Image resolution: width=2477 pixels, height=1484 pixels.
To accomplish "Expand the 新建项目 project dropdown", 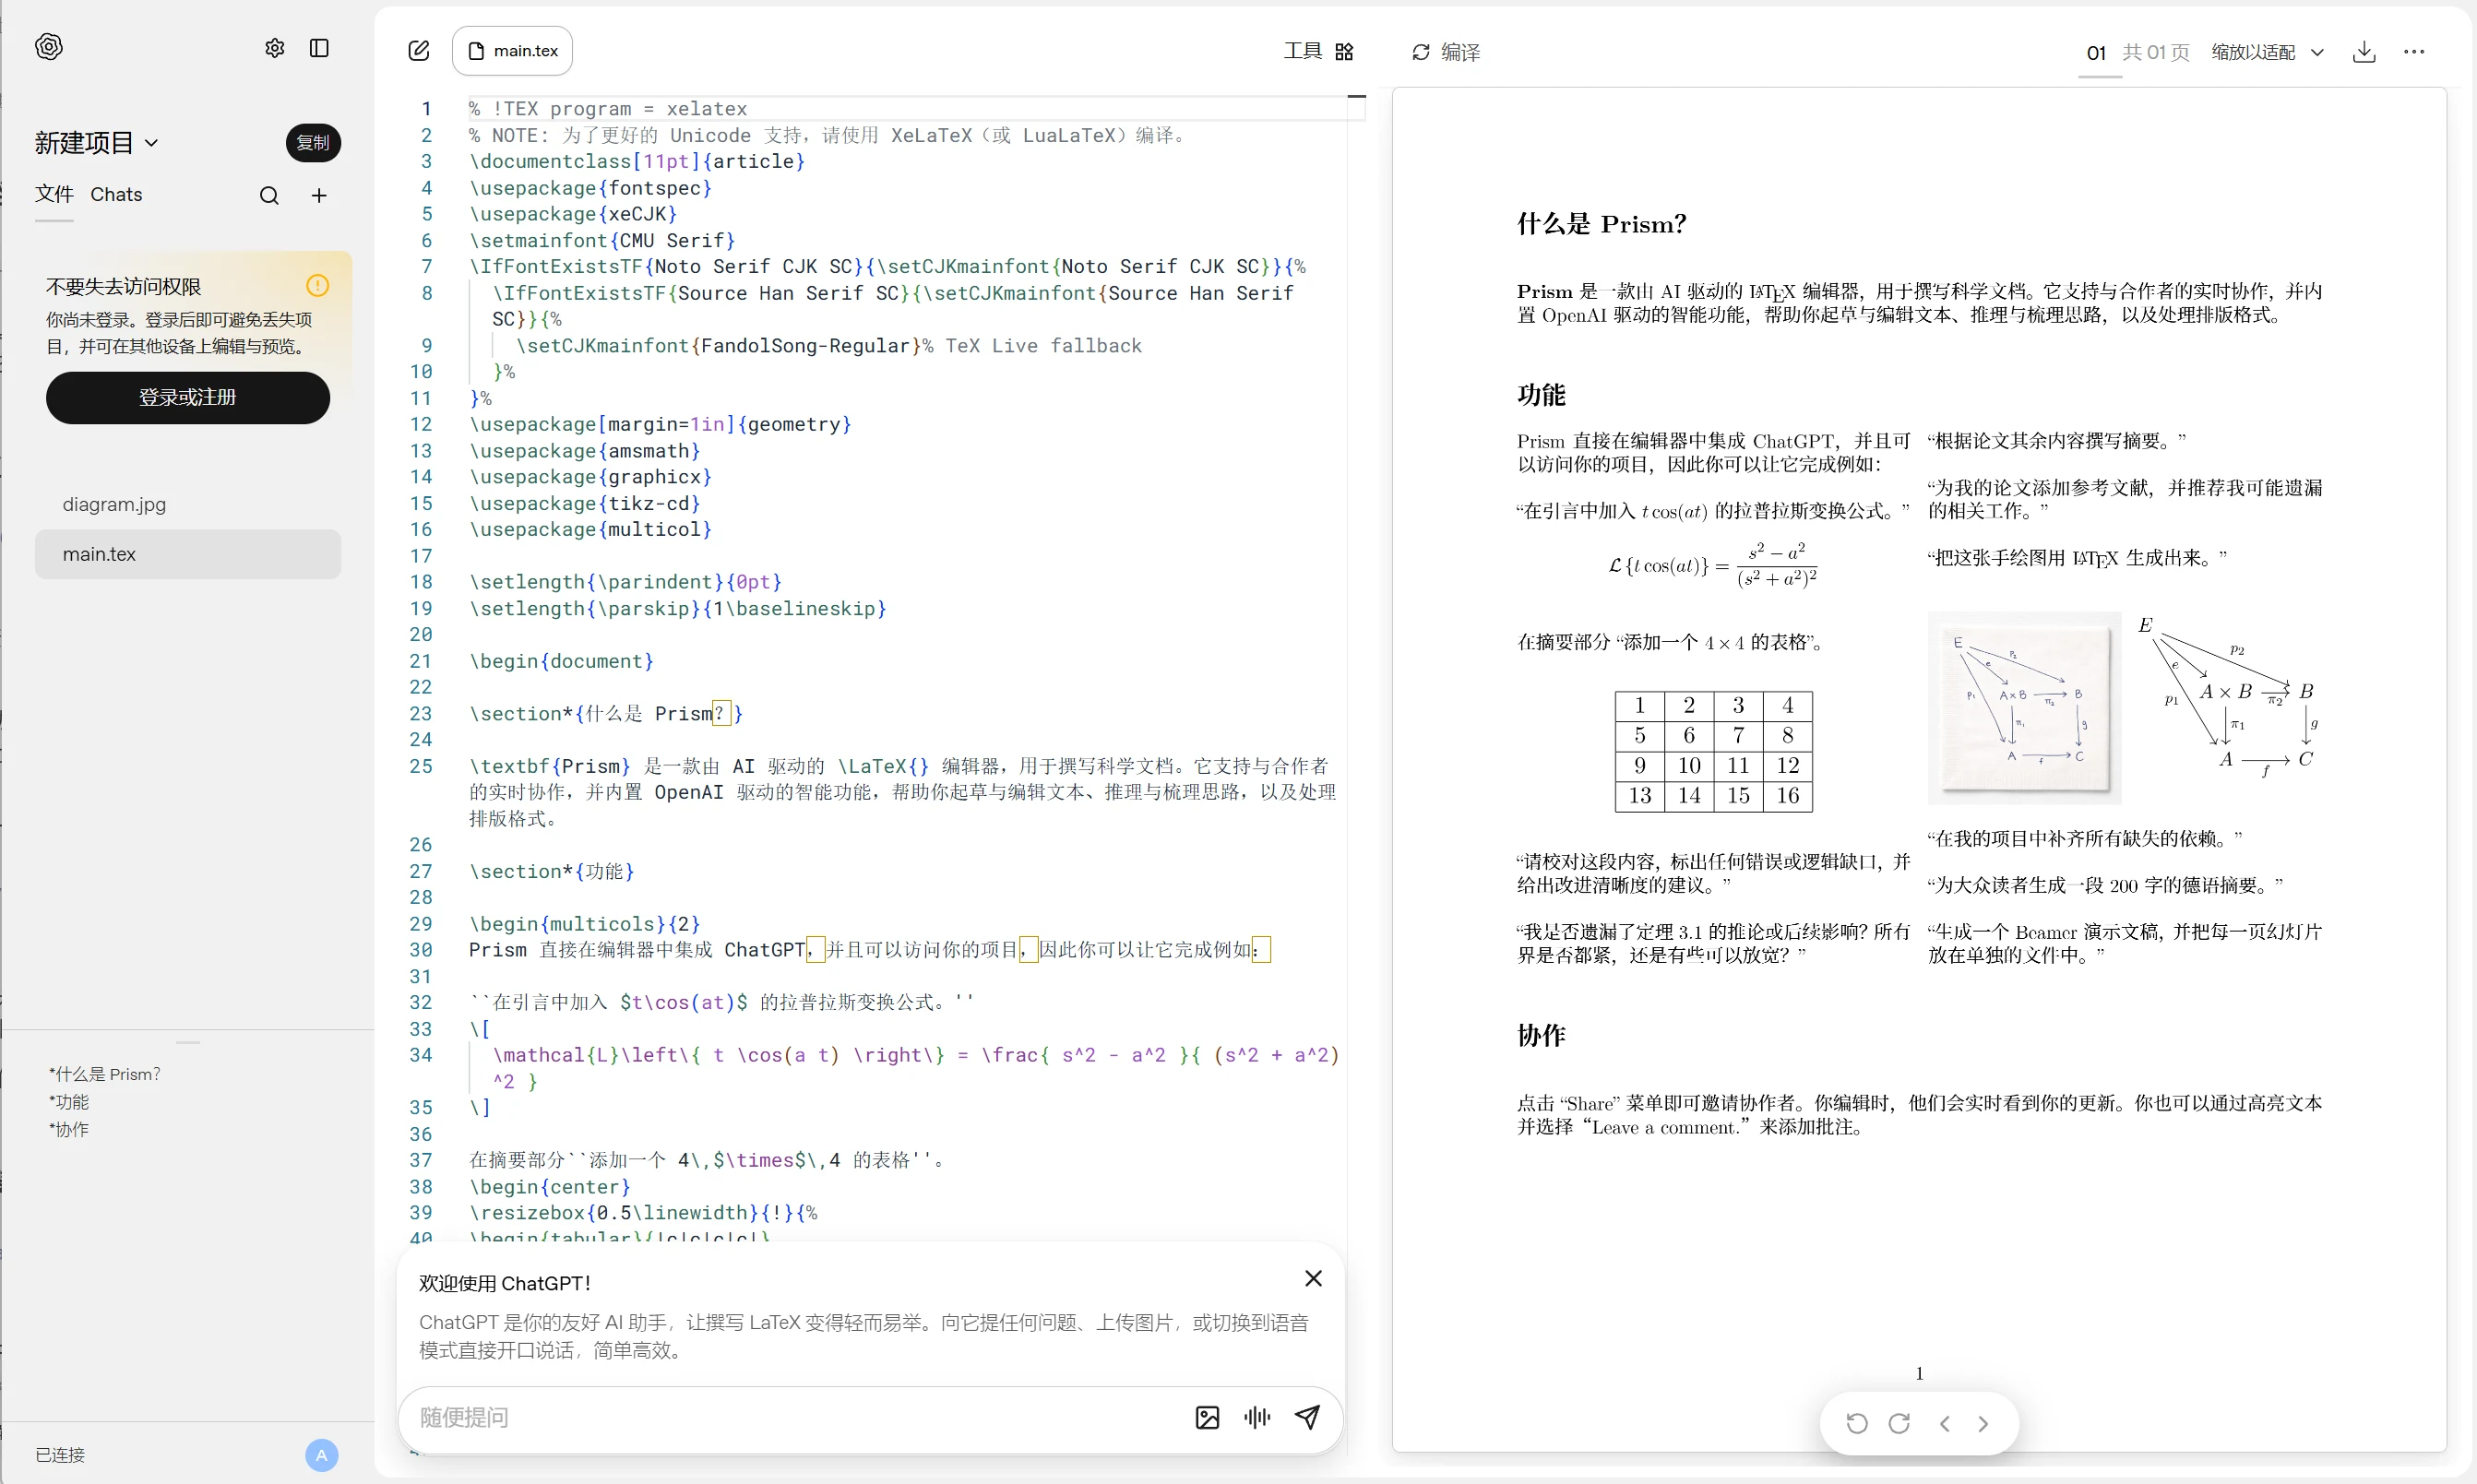I will coord(97,143).
